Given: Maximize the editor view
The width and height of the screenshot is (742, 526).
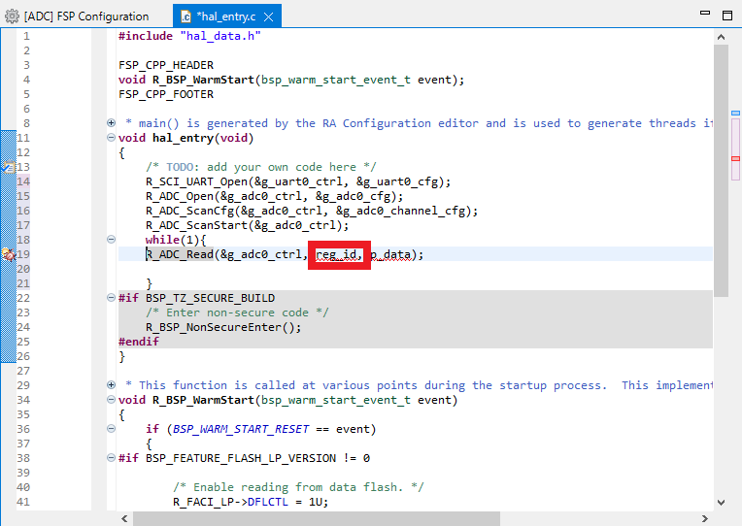Looking at the screenshot, I should click(x=727, y=16).
